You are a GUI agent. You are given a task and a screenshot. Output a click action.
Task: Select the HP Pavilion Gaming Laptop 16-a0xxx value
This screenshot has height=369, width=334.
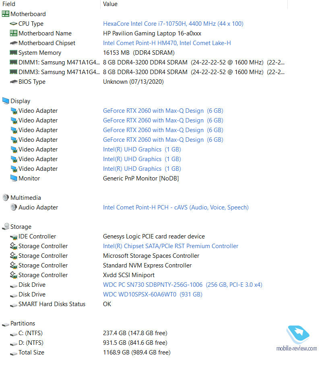[152, 33]
